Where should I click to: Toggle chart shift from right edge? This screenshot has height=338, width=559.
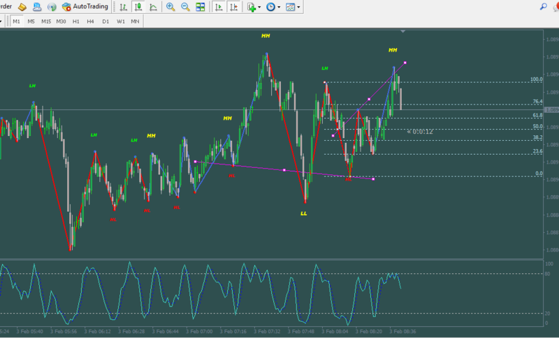pos(233,7)
